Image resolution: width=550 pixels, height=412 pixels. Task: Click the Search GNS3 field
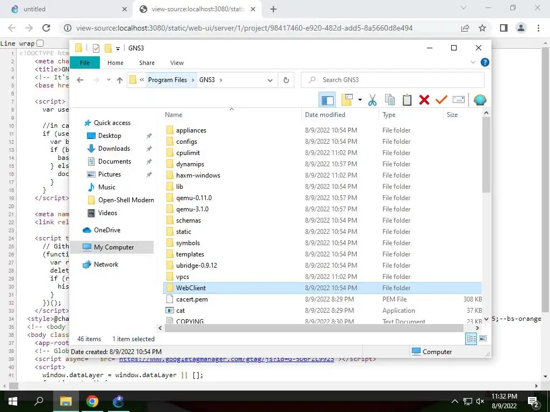[x=393, y=80]
